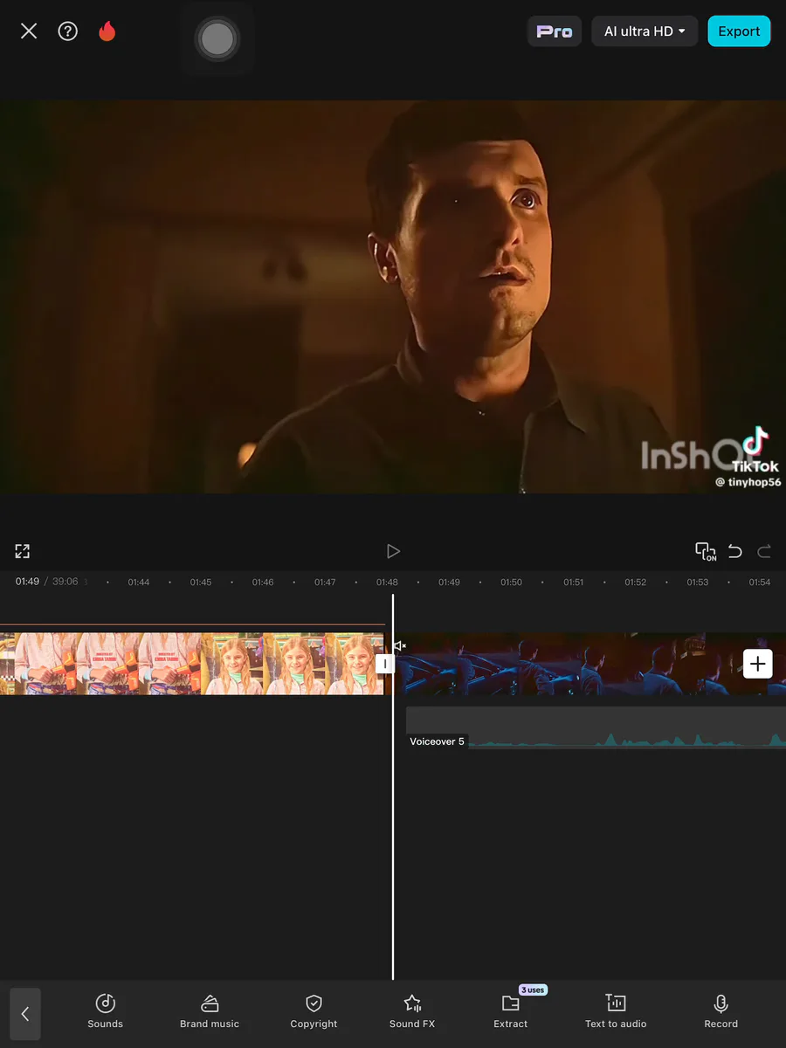Open help via the question mark icon
This screenshot has height=1048, width=786.
coord(67,31)
